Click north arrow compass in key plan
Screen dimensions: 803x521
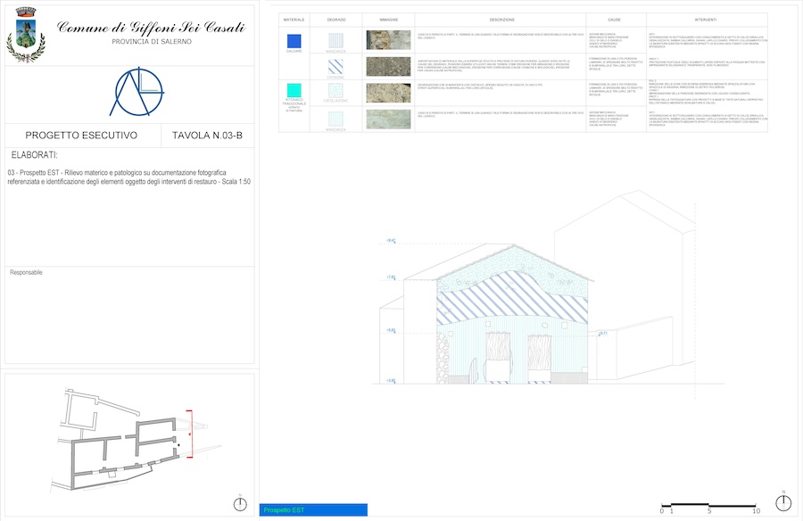tap(239, 504)
